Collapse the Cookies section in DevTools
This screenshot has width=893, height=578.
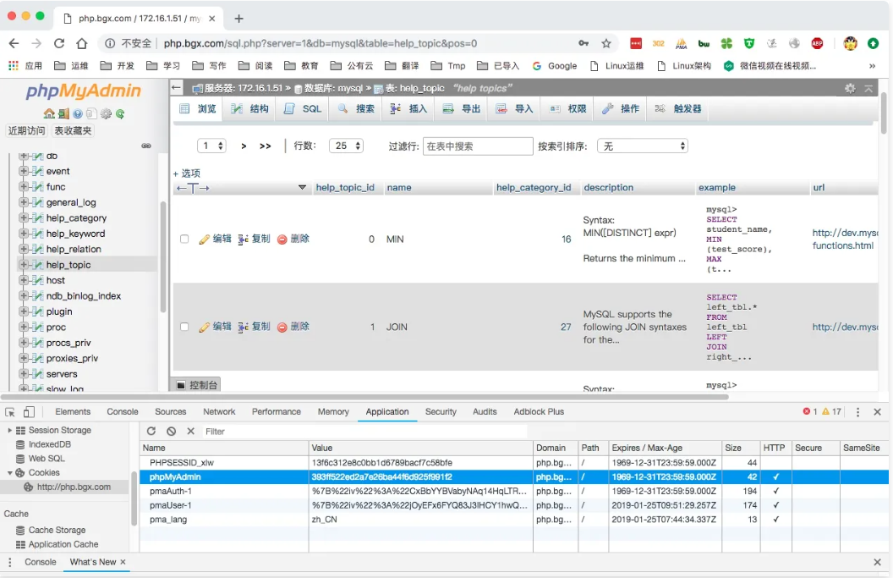(10, 473)
